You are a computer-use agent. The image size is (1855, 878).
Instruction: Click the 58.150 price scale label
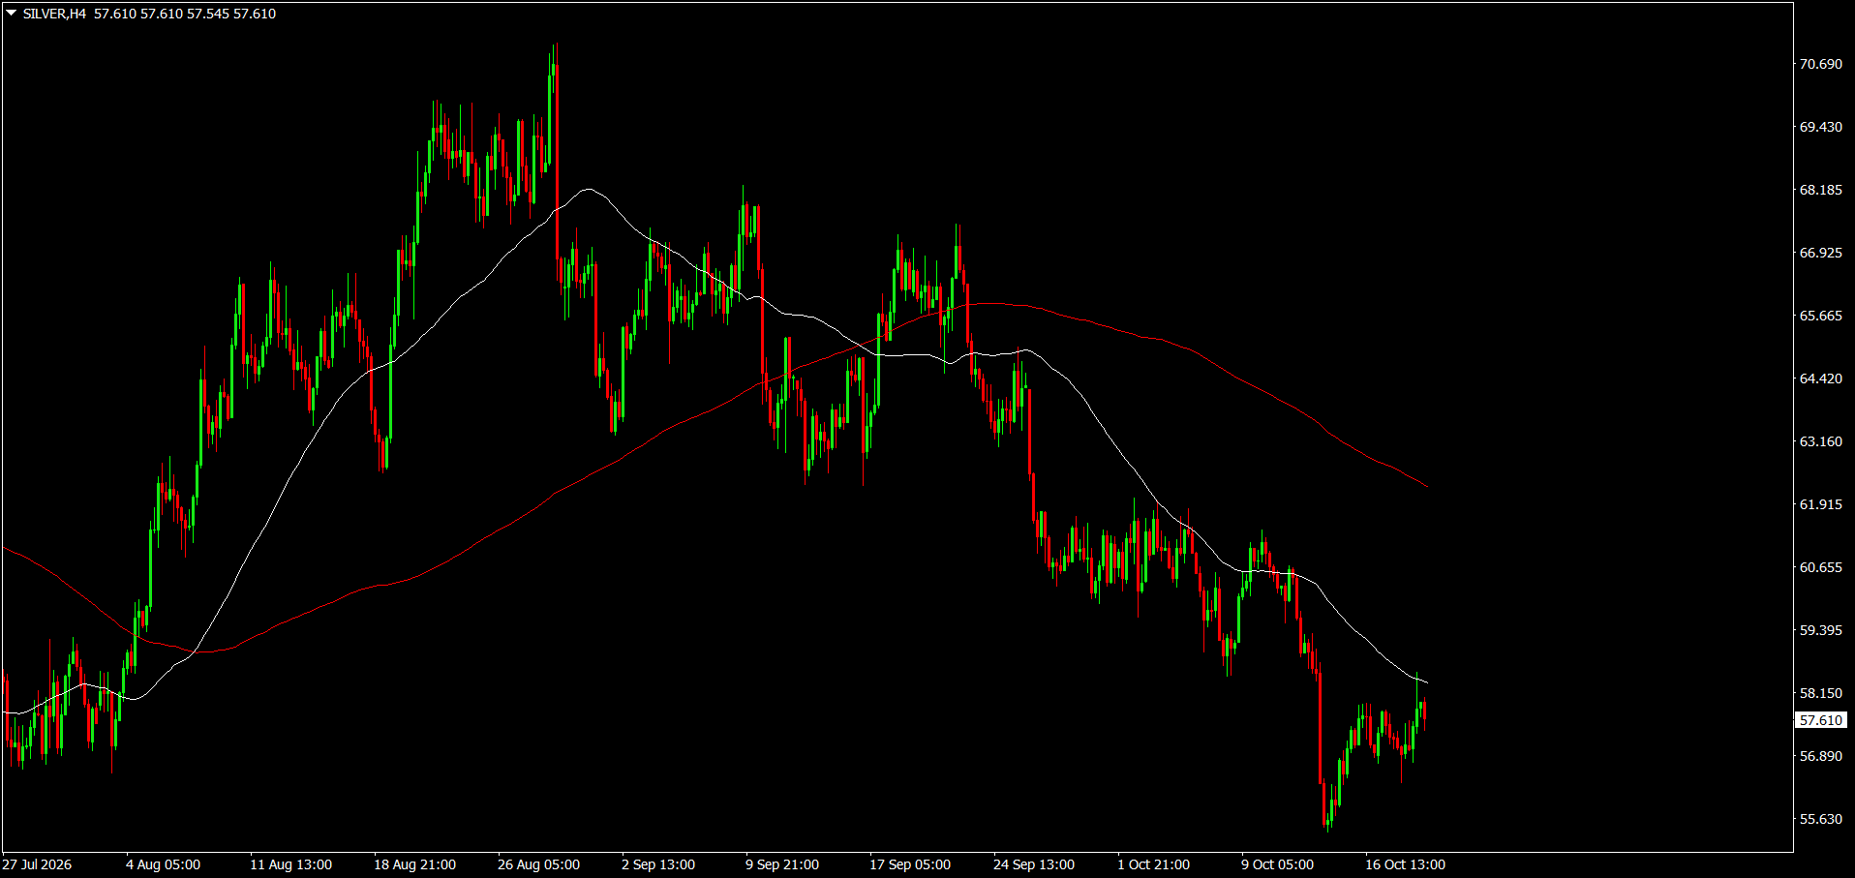click(1820, 693)
